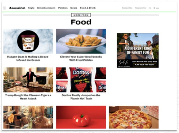Screen dimensions: 179x133
Task: Click the Haagen-Dazs ice cream thumbnail
Action: pos(28,41)
